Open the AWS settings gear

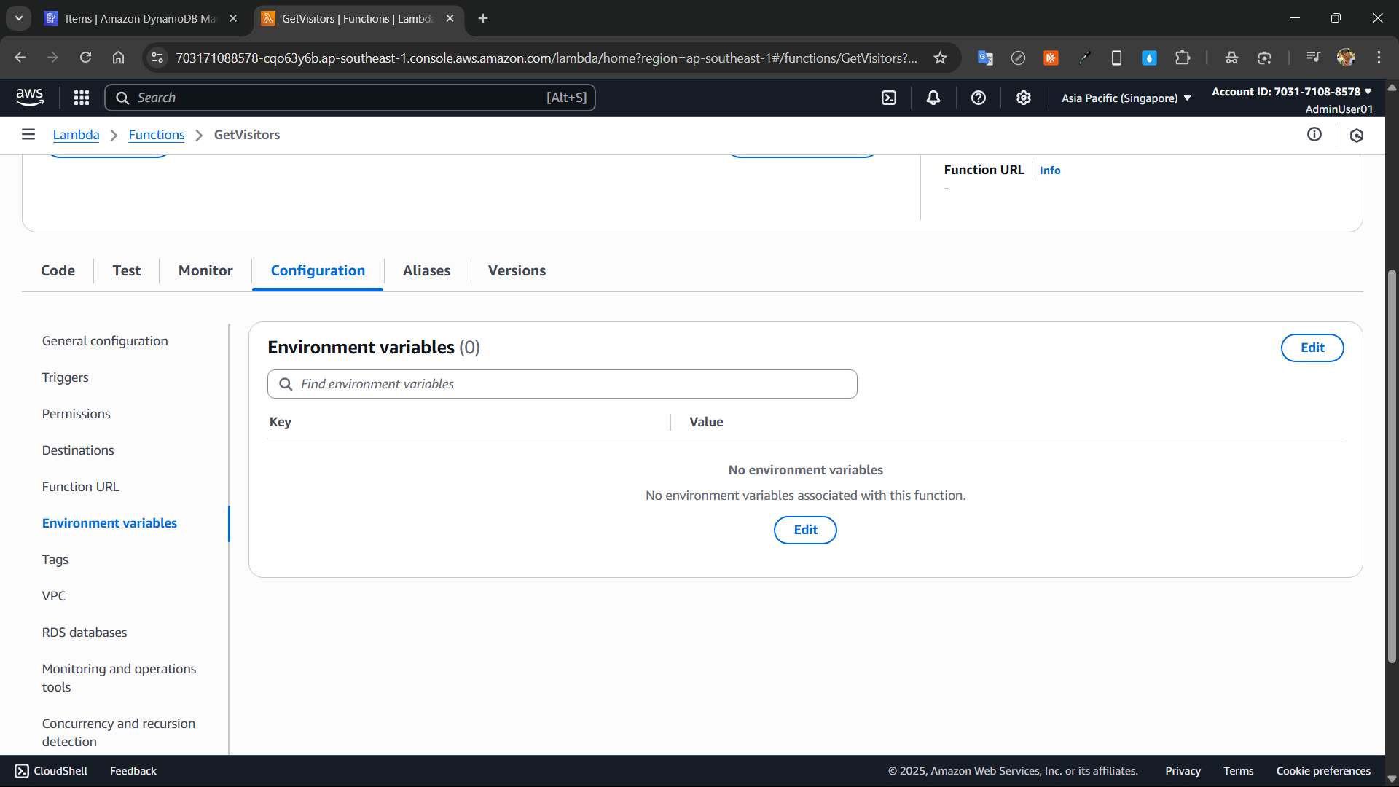[x=1024, y=98]
